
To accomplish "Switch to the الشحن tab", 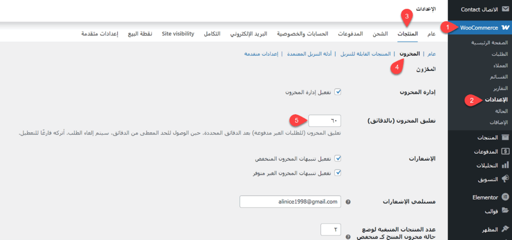I will [x=380, y=34].
